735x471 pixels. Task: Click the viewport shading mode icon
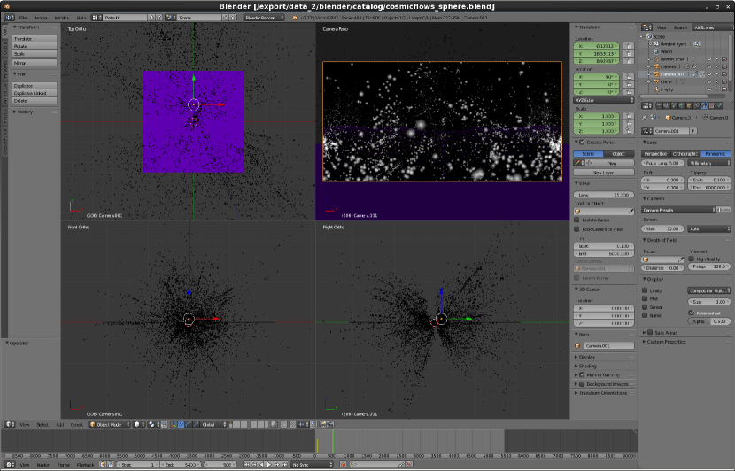pos(137,424)
